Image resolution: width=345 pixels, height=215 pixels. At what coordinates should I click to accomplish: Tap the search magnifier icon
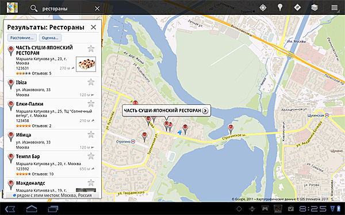[x=34, y=9]
